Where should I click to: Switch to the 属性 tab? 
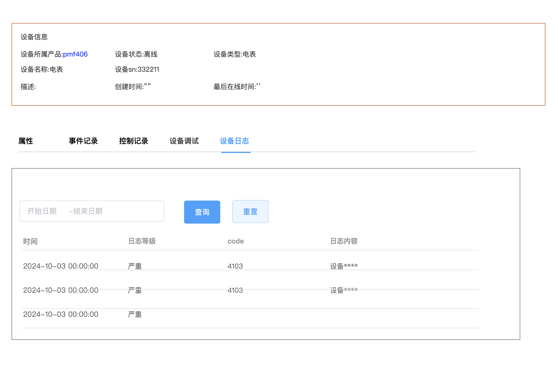(x=26, y=141)
